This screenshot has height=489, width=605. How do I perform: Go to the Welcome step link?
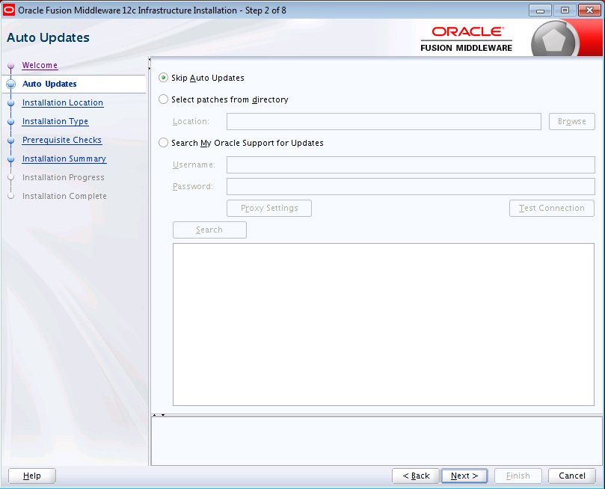(40, 65)
